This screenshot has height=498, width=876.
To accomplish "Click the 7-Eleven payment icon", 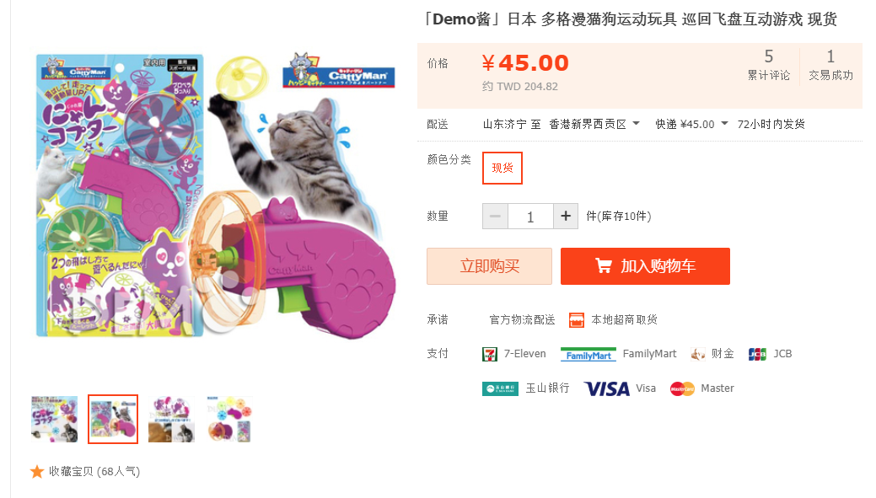I will pyautogui.click(x=489, y=354).
